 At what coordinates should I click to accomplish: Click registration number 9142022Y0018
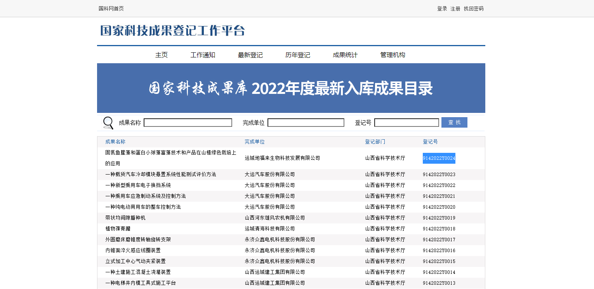coord(439,229)
